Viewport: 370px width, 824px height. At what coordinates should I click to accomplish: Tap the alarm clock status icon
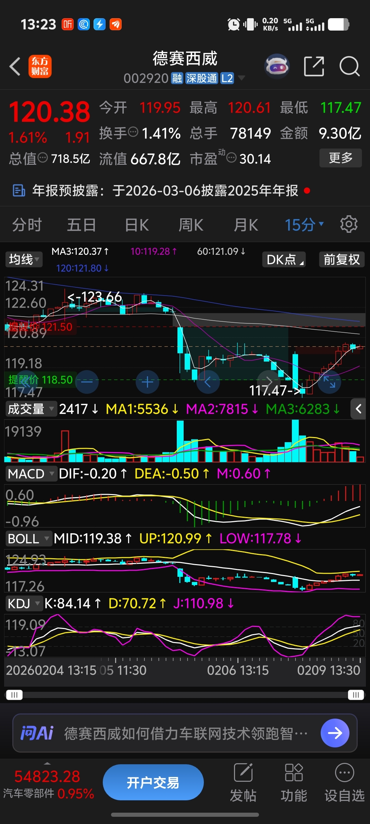tap(234, 24)
